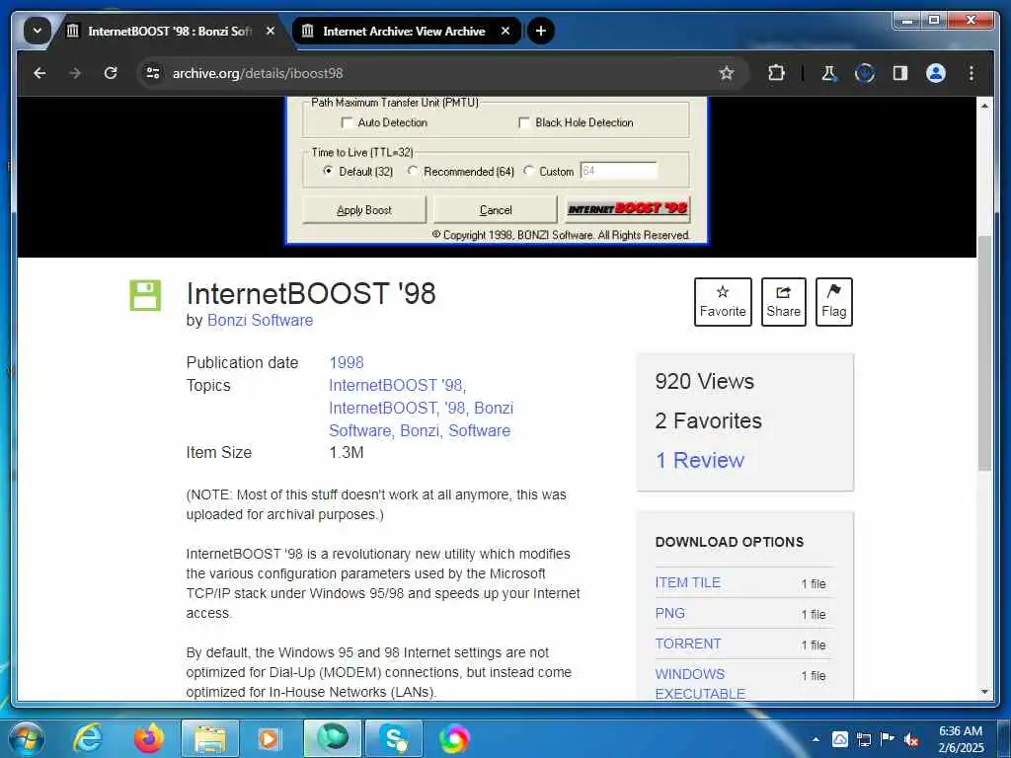Viewport: 1011px width, 758px height.
Task: Switch to InternetBOOST '98 tab
Action: (171, 31)
